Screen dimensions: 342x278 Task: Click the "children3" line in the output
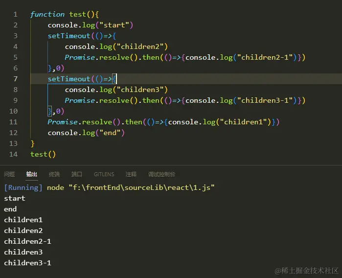tap(23, 252)
